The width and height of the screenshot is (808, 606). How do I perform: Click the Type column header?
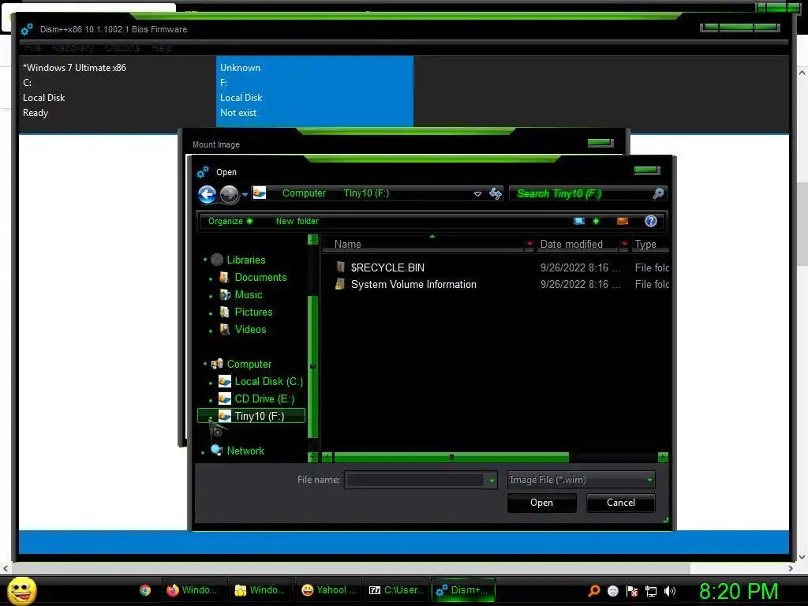650,245
